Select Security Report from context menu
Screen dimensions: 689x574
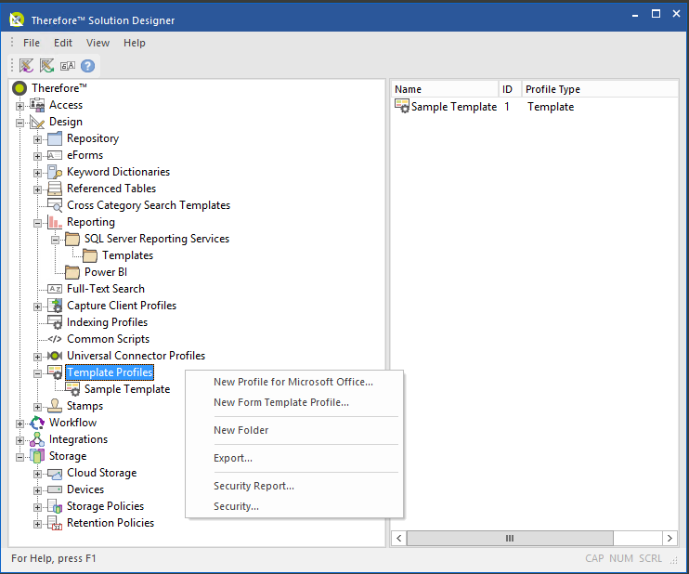tap(253, 486)
